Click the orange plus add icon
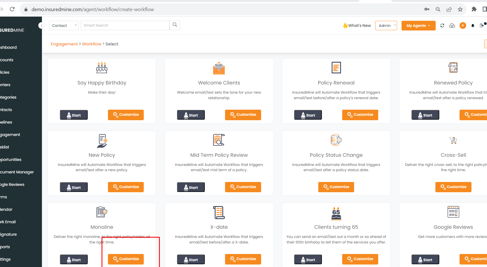 463,25
